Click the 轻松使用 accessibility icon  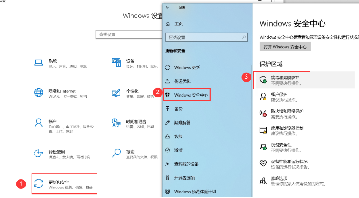tap(39, 153)
